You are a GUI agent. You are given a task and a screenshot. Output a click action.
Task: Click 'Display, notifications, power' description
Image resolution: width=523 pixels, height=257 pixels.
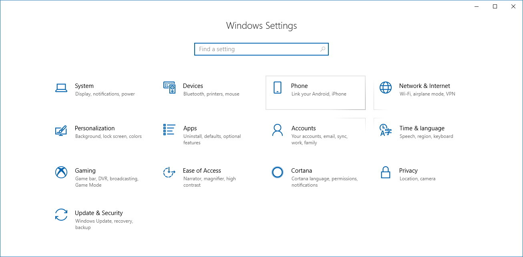pos(105,94)
